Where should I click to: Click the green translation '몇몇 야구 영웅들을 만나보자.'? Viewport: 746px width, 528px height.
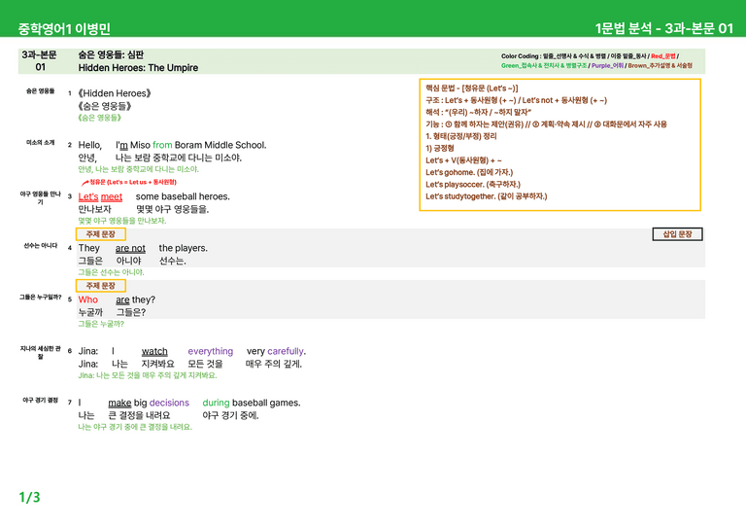click(122, 221)
